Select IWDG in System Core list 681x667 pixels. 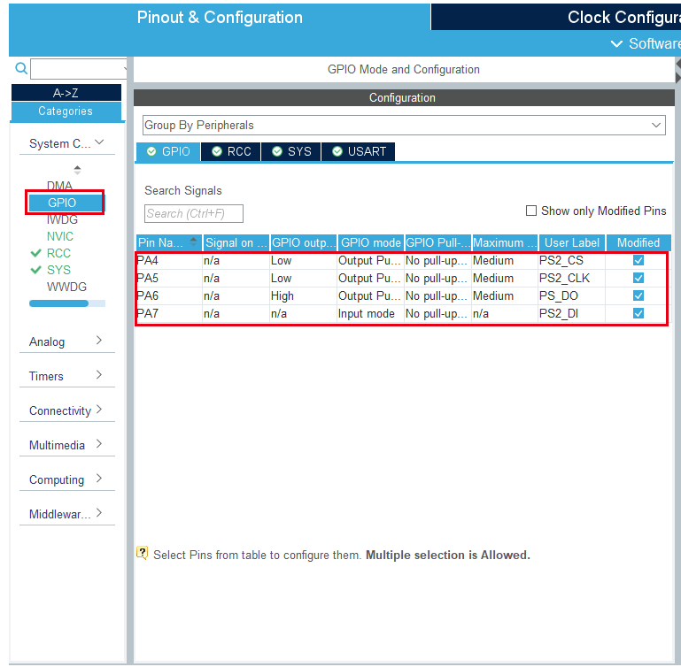point(62,219)
